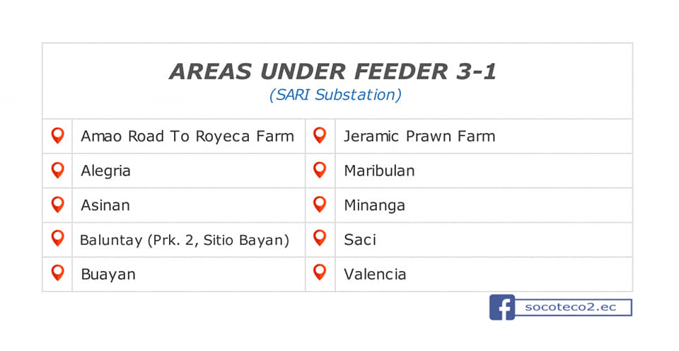Click the Valencia area text
This screenshot has height=351, width=679.
tap(375, 275)
